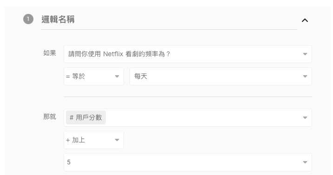The height and width of the screenshot is (175, 333).
Task: Click the empty area of the 用戶分數 field
Action: point(204,117)
